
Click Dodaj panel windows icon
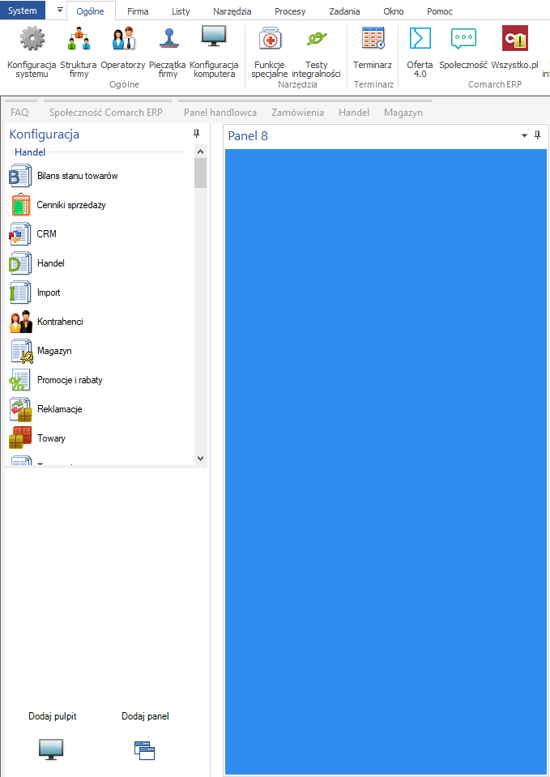145,750
